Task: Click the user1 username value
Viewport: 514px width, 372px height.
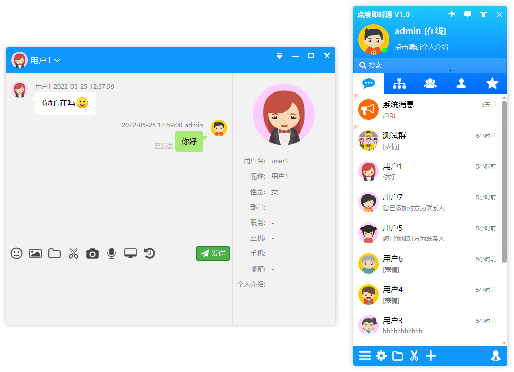Action: (280, 161)
